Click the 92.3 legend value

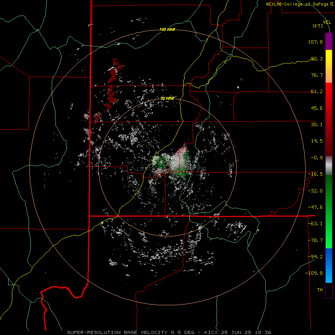[317, 58]
